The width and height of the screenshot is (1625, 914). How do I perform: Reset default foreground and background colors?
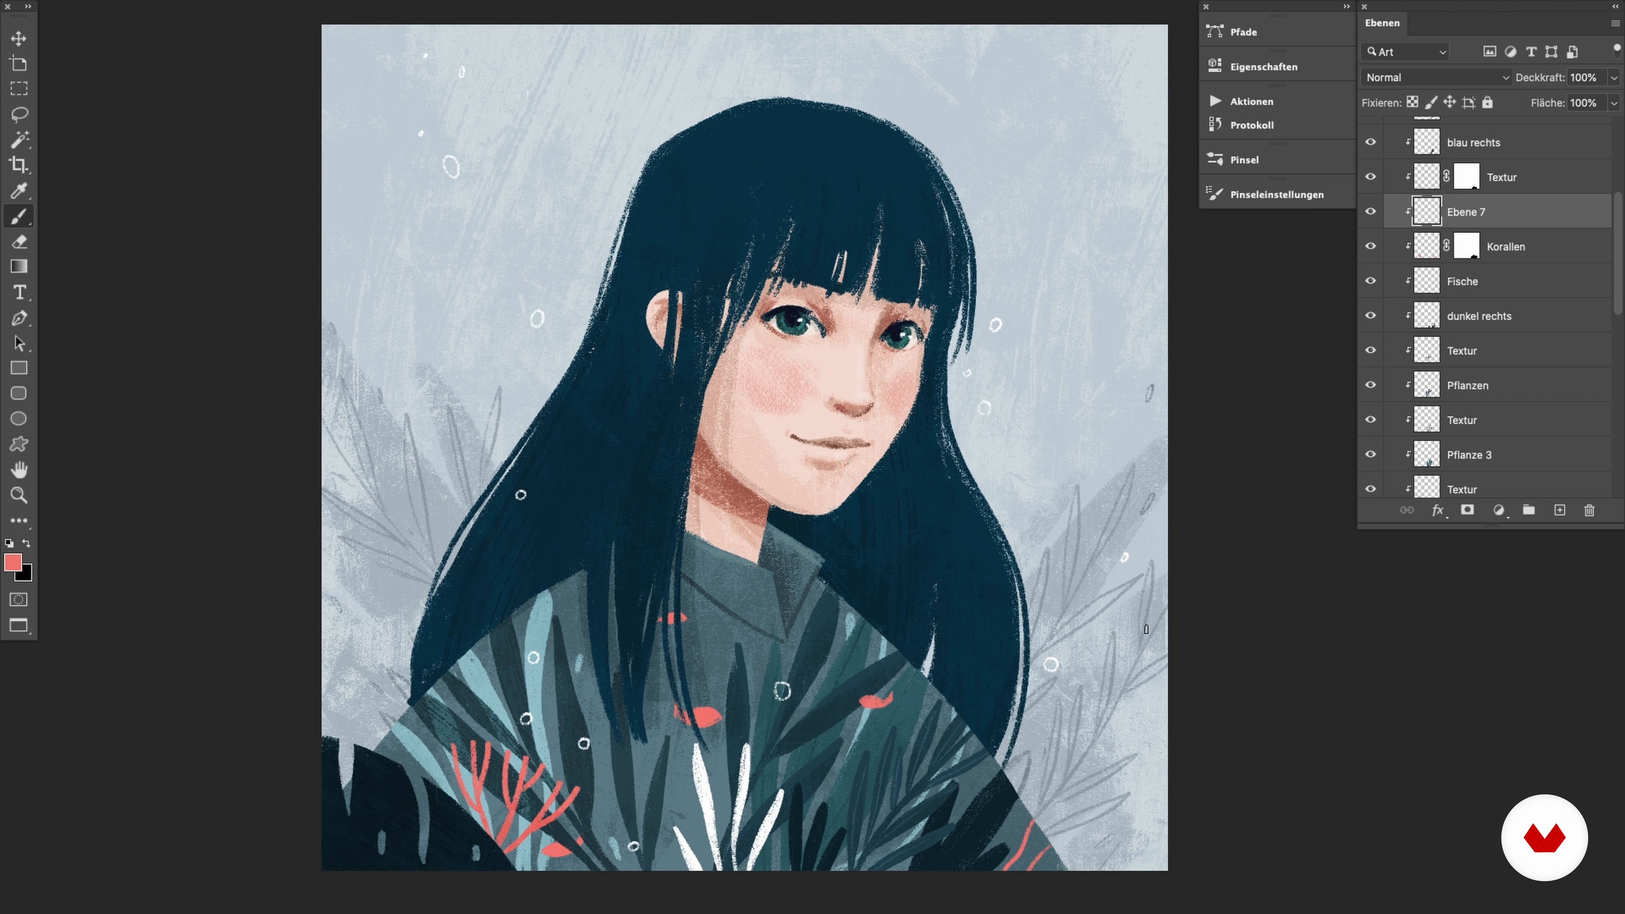pyautogui.click(x=9, y=543)
